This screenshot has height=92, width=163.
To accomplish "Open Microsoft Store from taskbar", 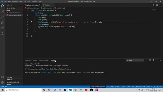I will point(91,90).
